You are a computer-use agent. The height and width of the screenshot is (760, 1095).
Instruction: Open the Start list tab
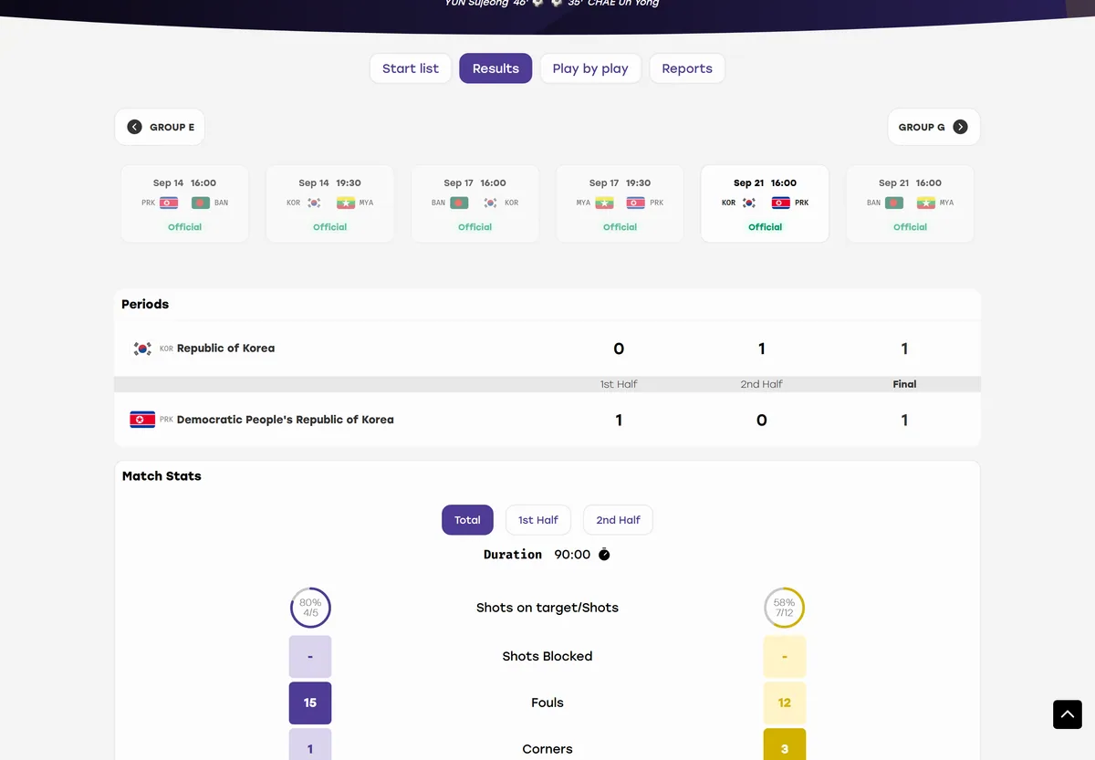(411, 68)
